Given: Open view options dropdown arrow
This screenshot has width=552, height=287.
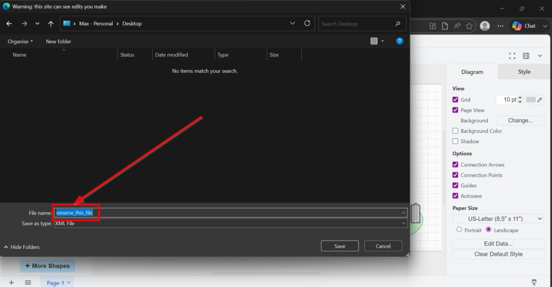Looking at the screenshot, I should [383, 41].
